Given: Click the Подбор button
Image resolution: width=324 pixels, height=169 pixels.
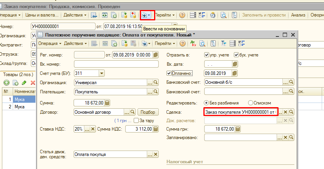Looking at the screenshot, I should [x=148, y=112].
